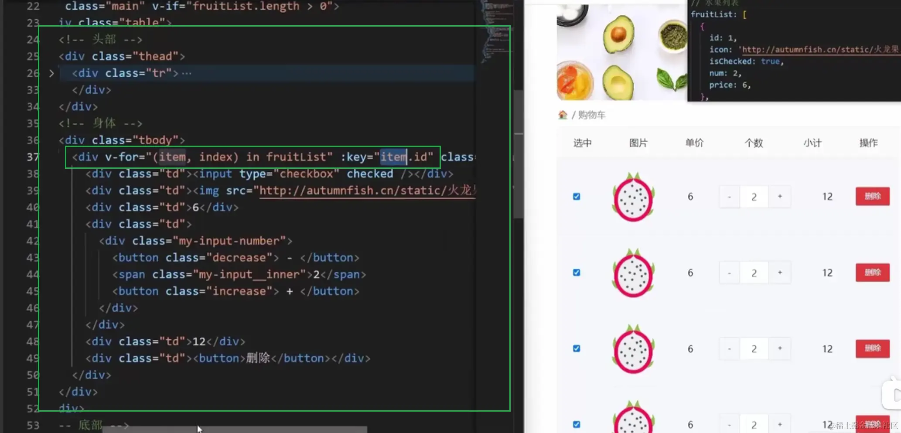901x433 pixels.
Task: Select the 个数 column header
Action: [754, 143]
